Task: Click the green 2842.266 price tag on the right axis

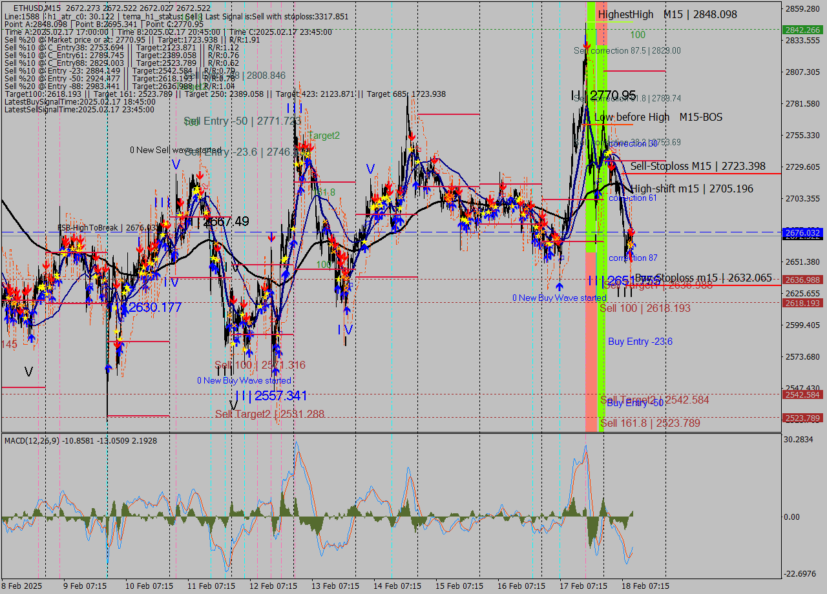Action: point(803,29)
